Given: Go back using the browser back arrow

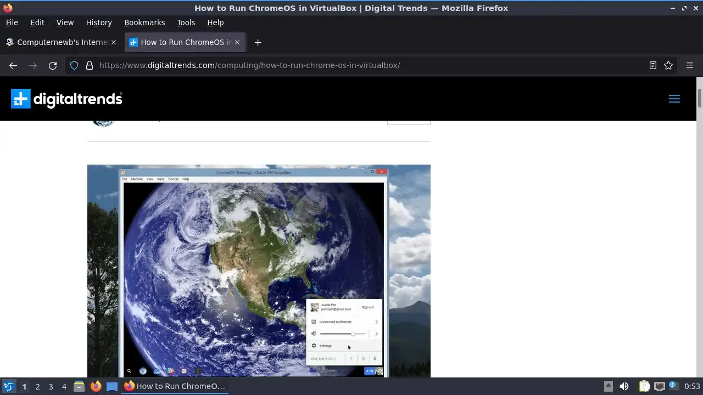Looking at the screenshot, I should click(x=13, y=65).
